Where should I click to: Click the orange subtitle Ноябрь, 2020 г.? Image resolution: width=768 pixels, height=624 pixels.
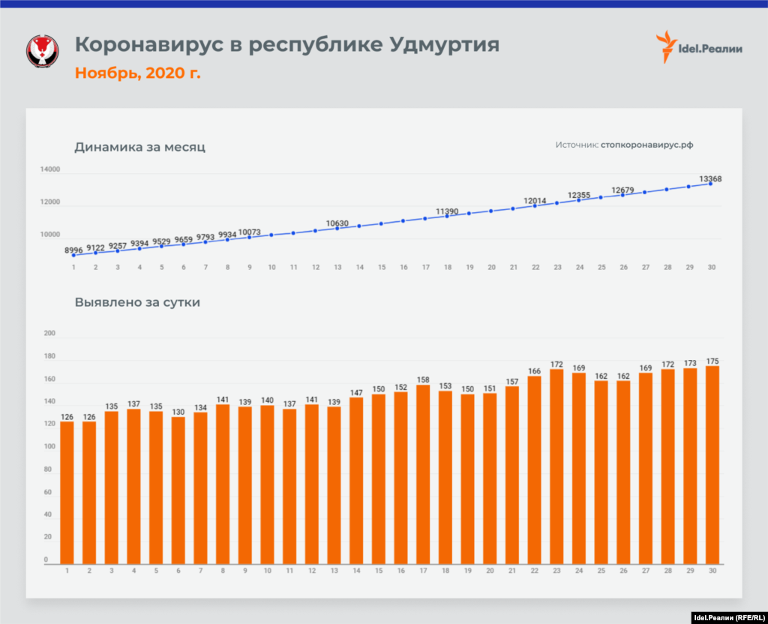click(x=138, y=73)
